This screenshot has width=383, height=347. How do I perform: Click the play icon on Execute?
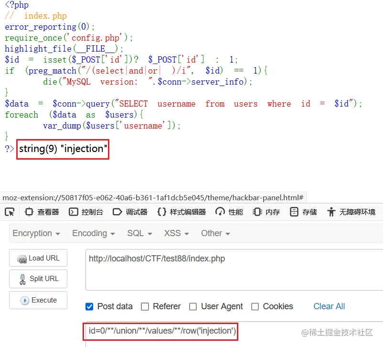25,300
